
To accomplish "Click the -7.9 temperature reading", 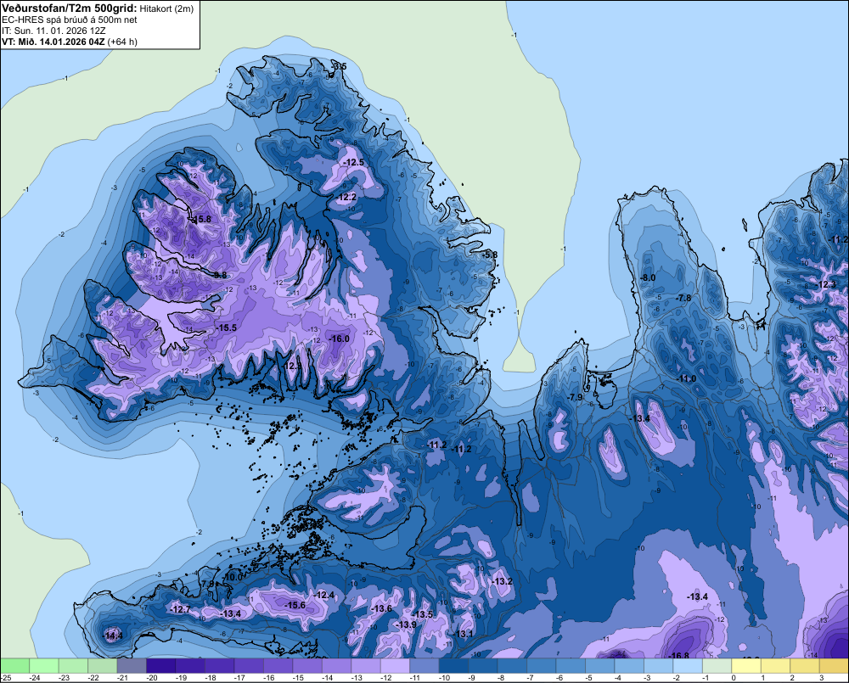I will [575, 397].
